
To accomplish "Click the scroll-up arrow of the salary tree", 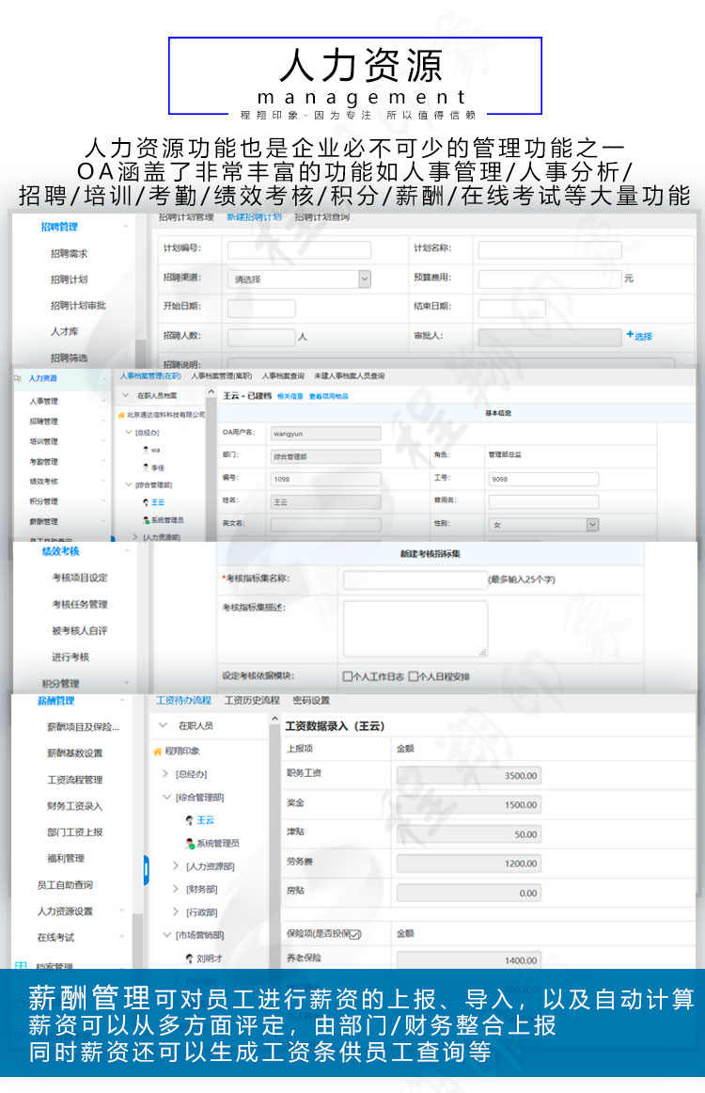I will (274, 719).
